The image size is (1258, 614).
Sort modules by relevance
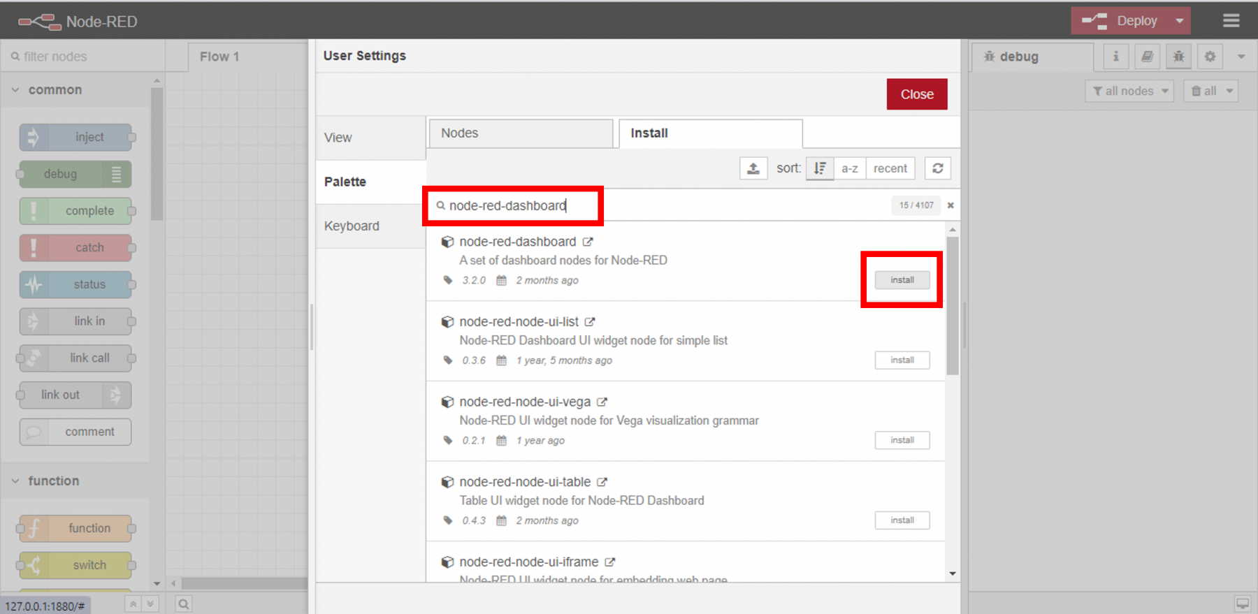coord(820,168)
